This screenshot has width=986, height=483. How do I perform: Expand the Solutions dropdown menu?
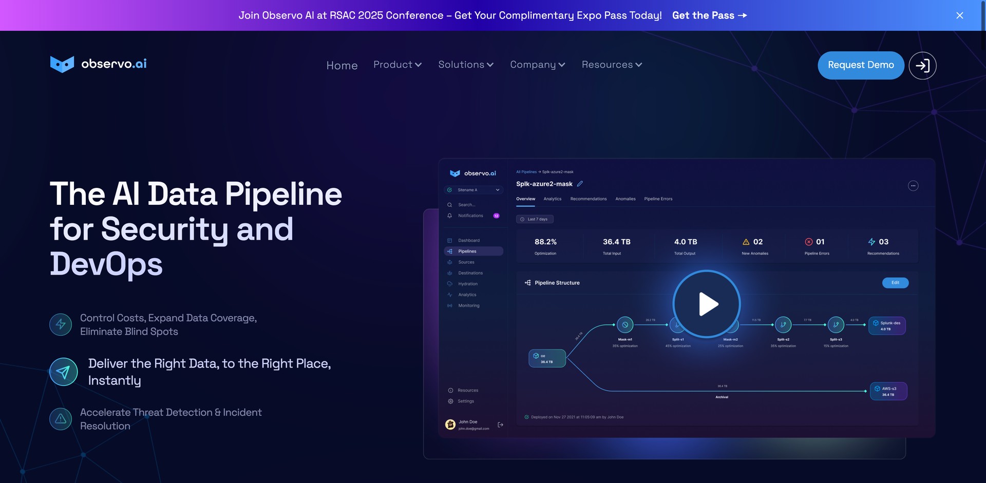[466, 65]
